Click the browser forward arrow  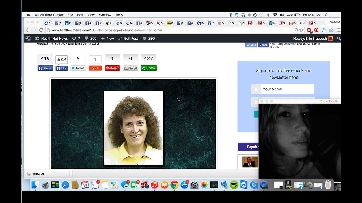click(x=34, y=30)
